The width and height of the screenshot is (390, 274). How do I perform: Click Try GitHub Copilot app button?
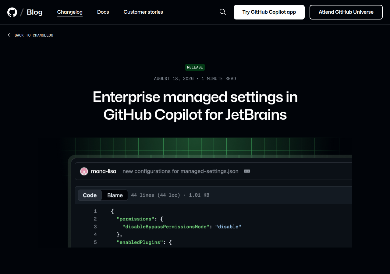[x=269, y=12]
